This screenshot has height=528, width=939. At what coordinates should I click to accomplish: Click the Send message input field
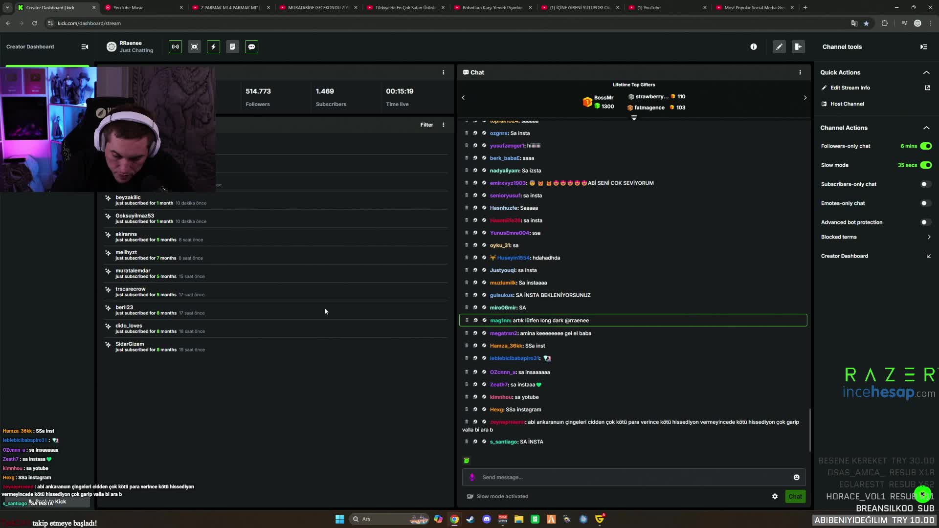(x=631, y=477)
